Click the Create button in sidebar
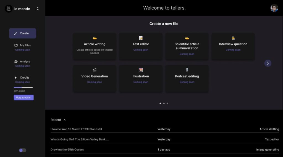 click(x=23, y=33)
